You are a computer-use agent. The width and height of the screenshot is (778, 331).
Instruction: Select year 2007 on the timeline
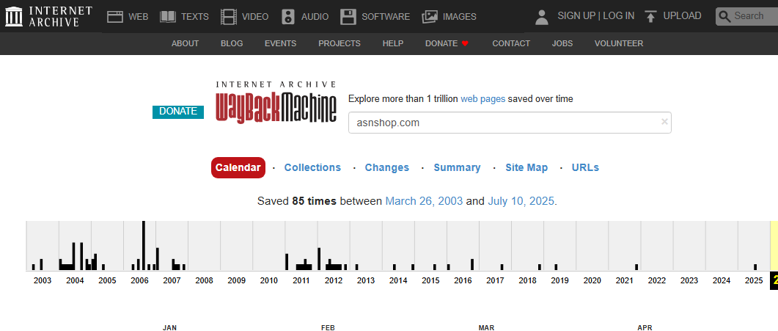pos(172,281)
